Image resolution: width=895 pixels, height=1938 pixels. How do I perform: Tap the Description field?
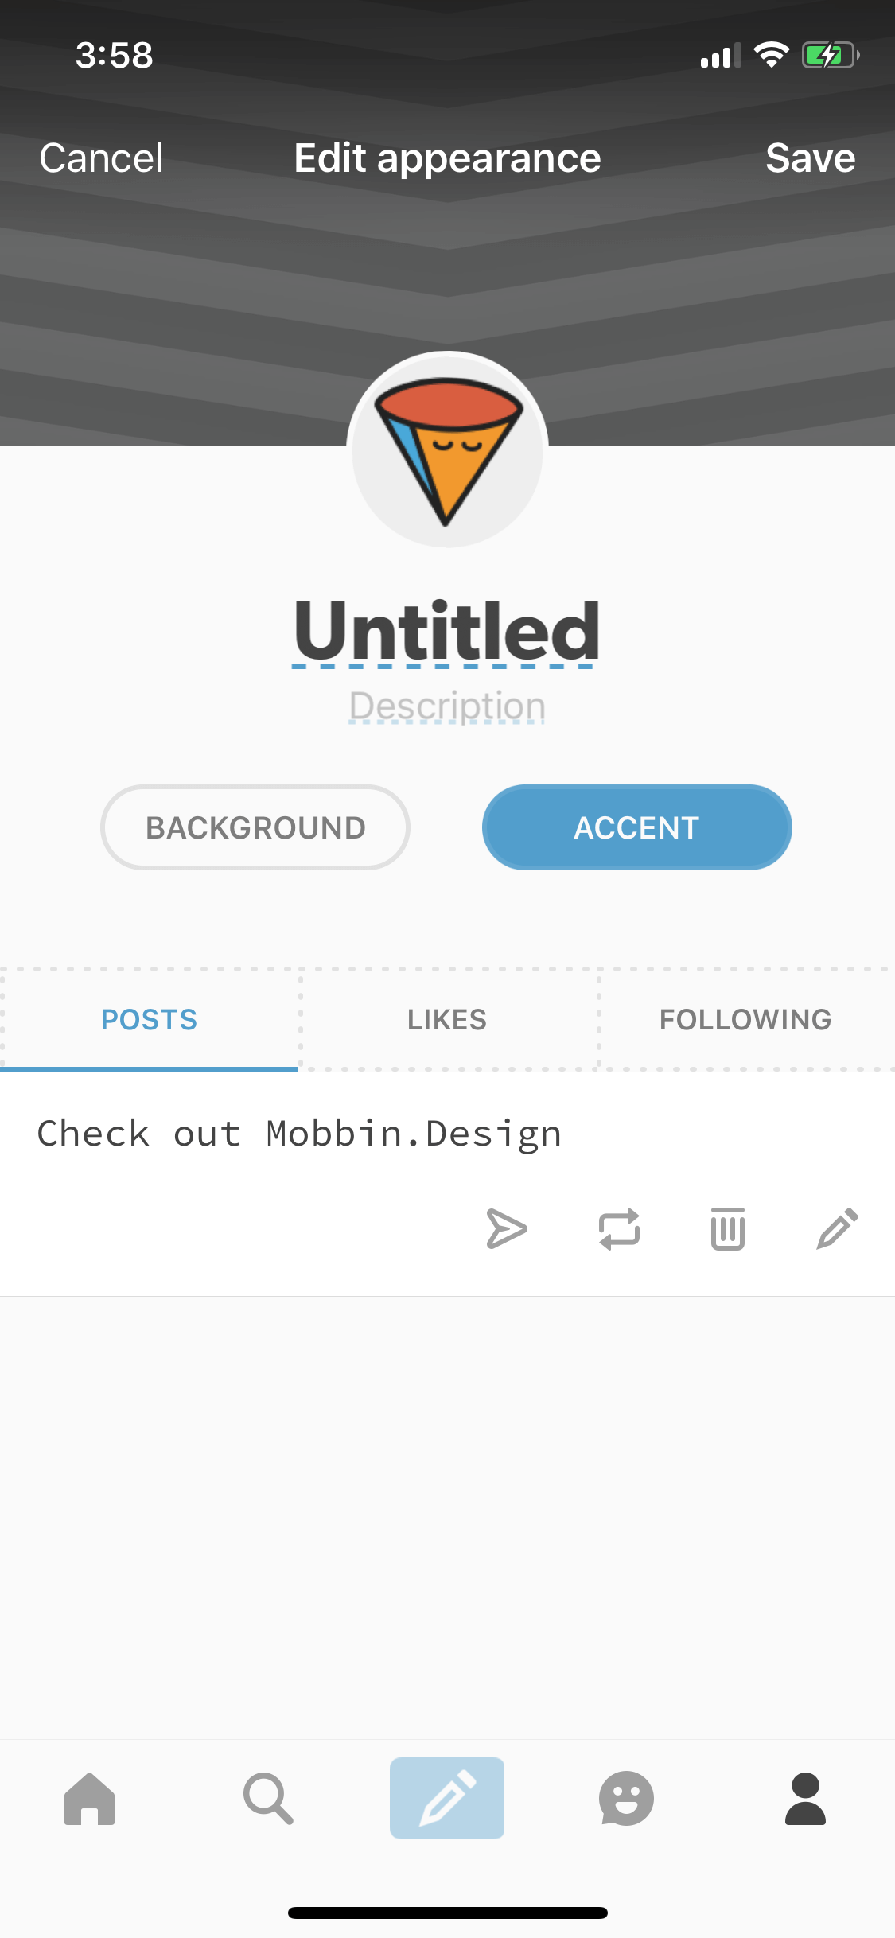(447, 706)
